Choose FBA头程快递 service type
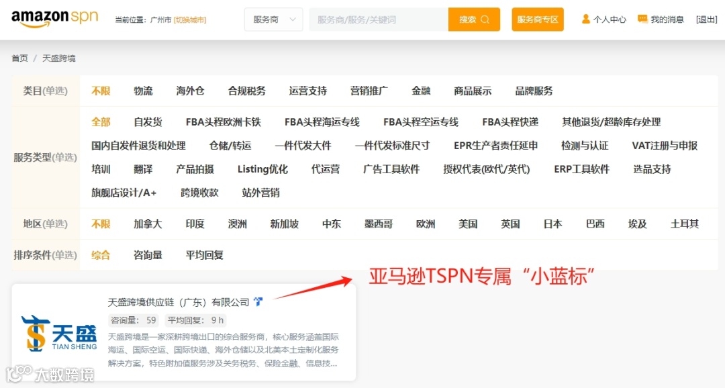The image size is (725, 388). point(510,122)
